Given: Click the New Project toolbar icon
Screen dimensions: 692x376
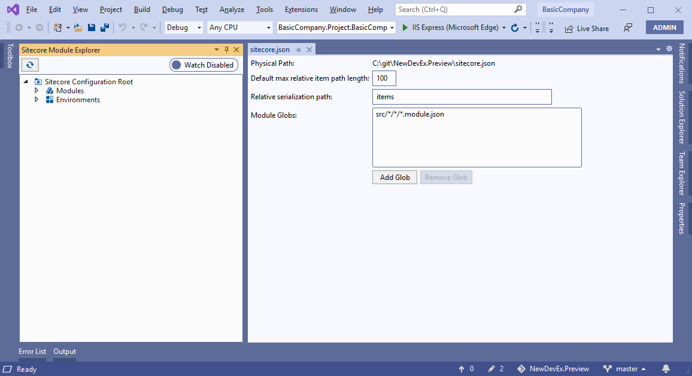Looking at the screenshot, I should point(57,27).
